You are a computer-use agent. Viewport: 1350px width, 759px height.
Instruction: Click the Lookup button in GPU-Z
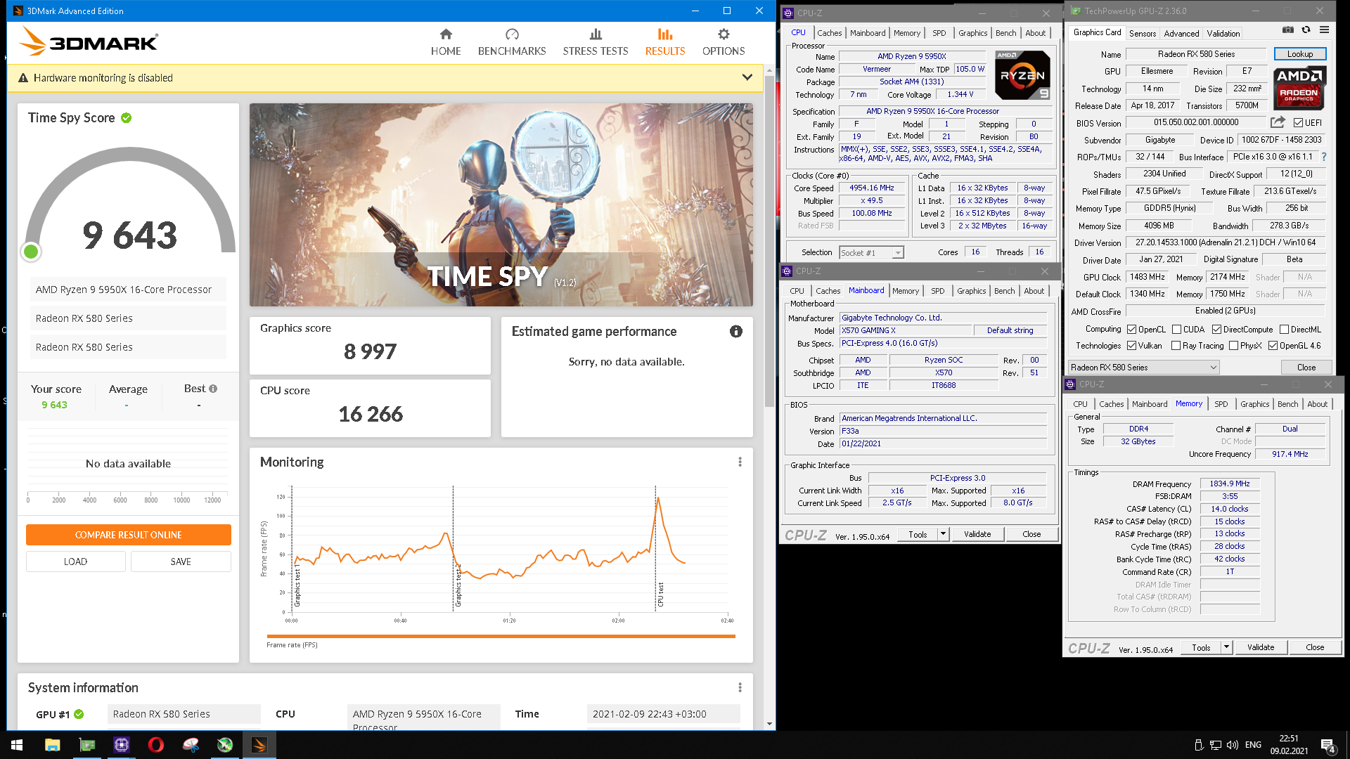(1299, 54)
